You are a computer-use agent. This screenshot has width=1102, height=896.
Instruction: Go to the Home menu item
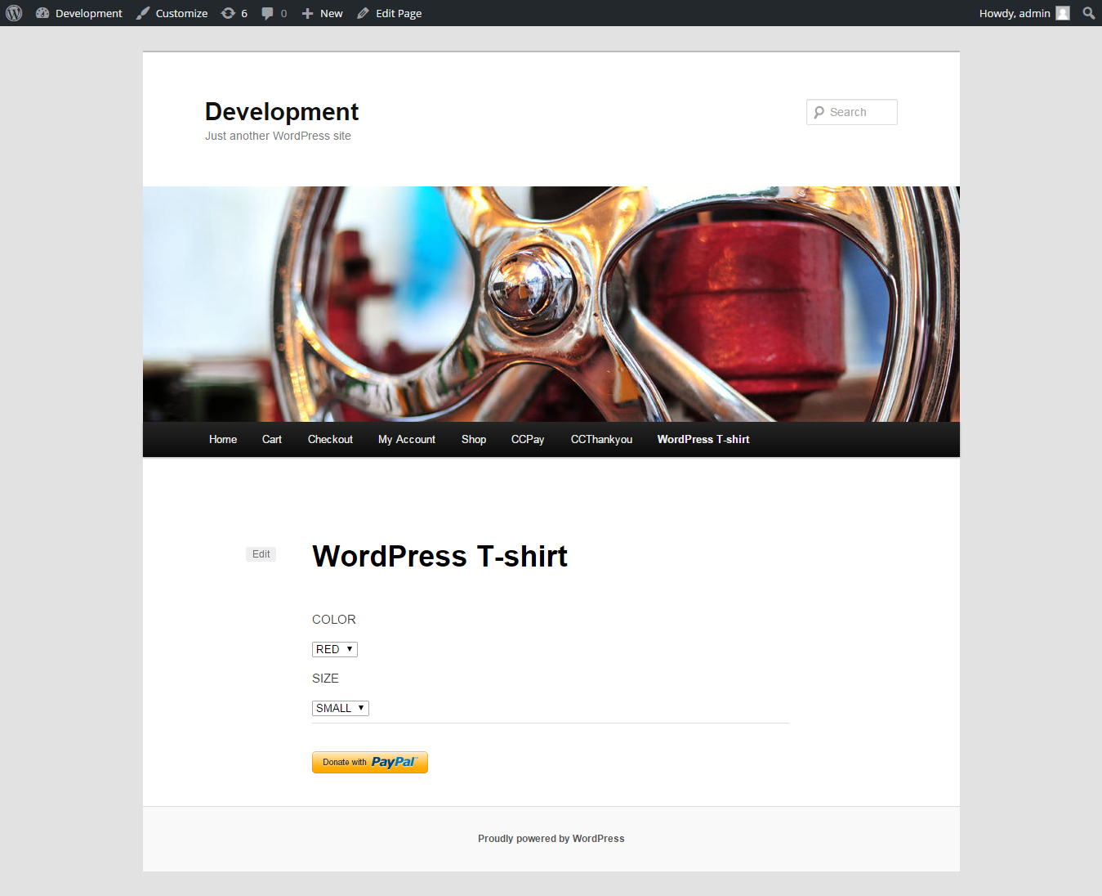click(x=223, y=439)
